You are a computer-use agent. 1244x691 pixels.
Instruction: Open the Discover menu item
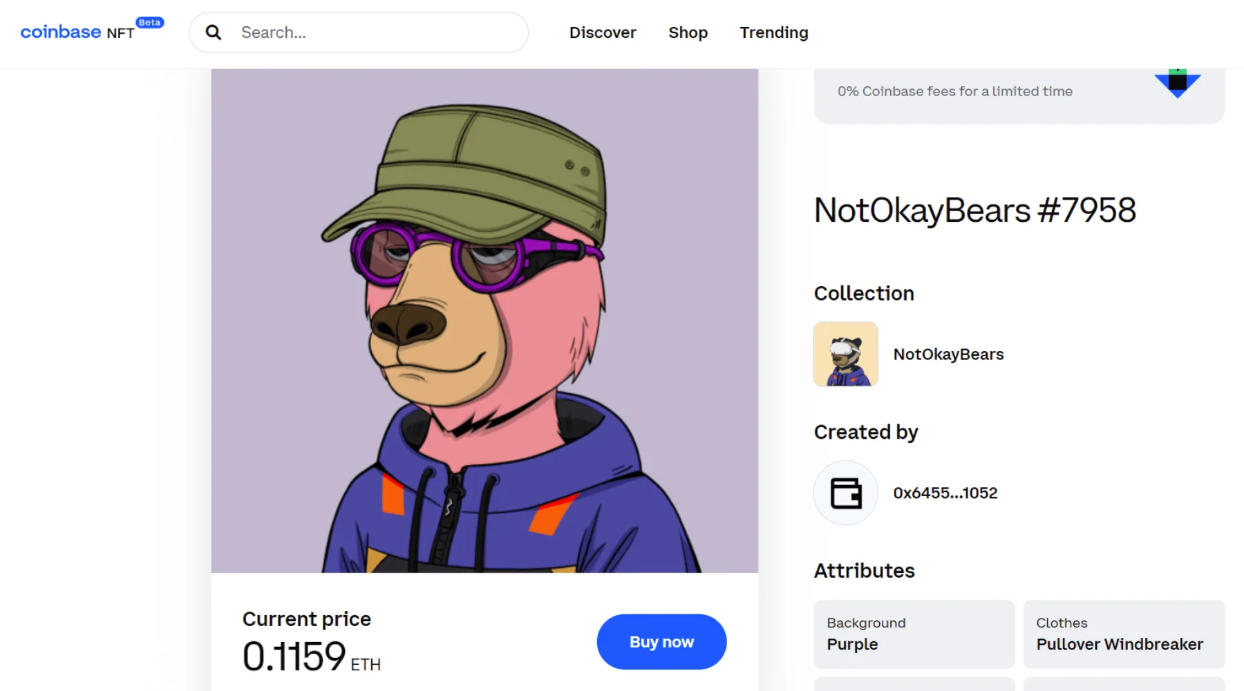click(x=603, y=32)
